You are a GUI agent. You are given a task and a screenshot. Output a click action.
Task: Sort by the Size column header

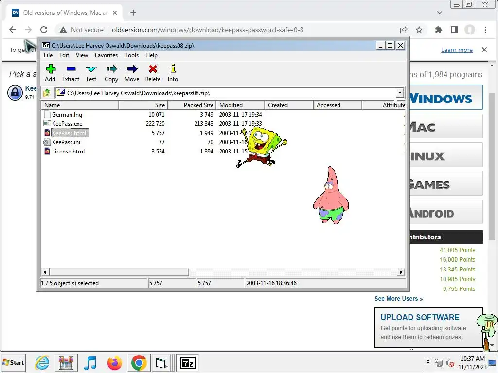[143, 105]
